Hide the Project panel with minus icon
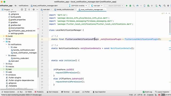 (37, 10)
